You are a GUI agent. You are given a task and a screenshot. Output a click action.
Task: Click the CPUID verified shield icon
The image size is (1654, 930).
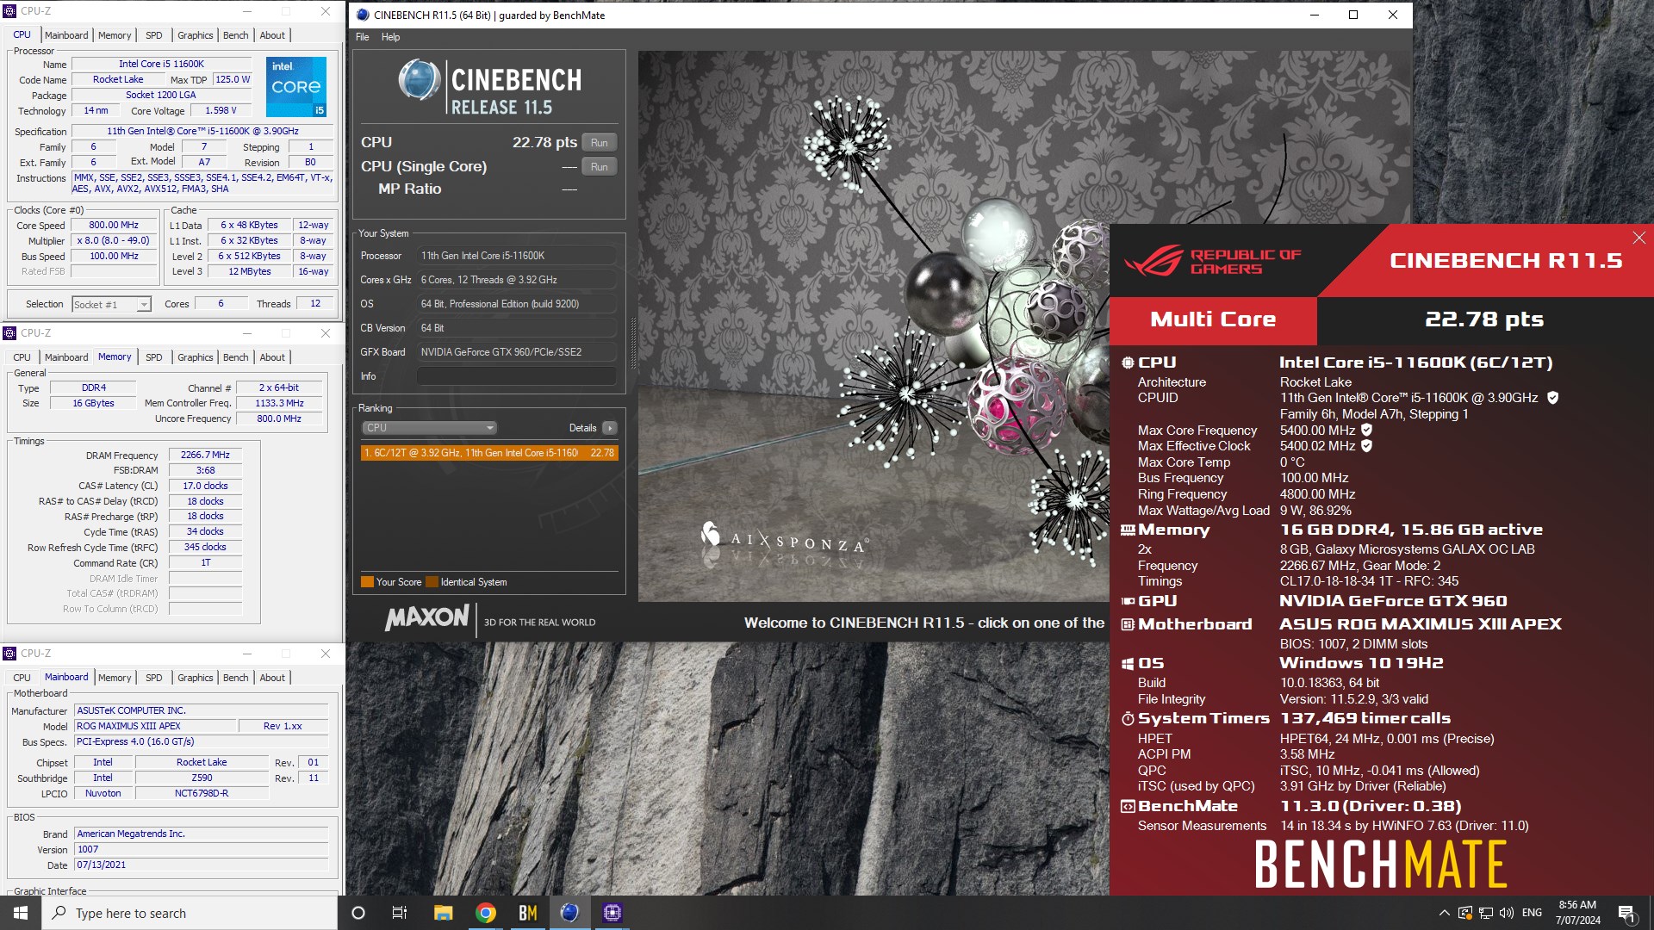[x=1552, y=398]
